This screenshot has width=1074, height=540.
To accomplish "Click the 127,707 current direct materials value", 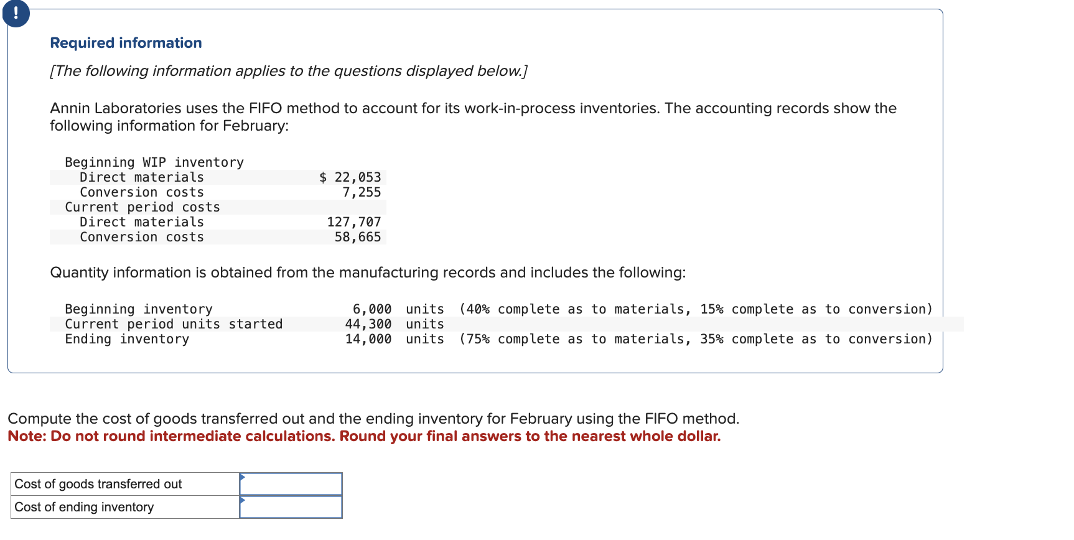I will pyautogui.click(x=353, y=222).
